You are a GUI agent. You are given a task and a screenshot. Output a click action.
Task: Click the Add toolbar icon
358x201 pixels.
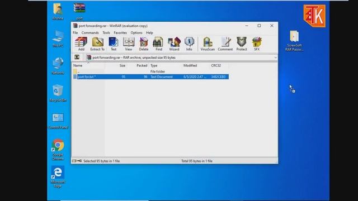(x=81, y=44)
